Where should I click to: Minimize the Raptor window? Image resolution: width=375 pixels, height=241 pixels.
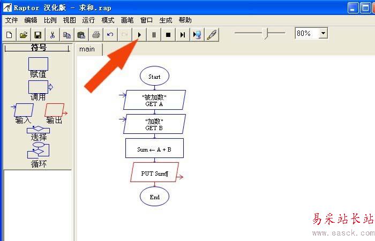pyautogui.click(x=352, y=8)
